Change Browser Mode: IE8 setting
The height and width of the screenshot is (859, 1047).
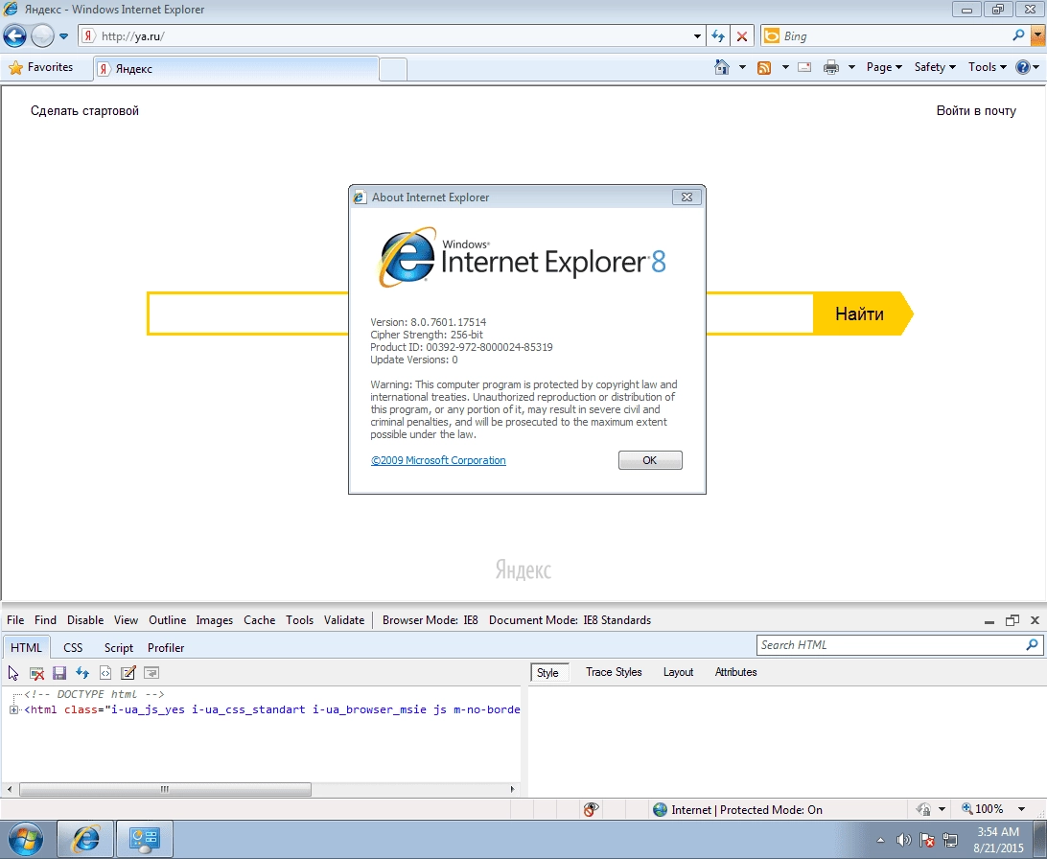point(430,620)
